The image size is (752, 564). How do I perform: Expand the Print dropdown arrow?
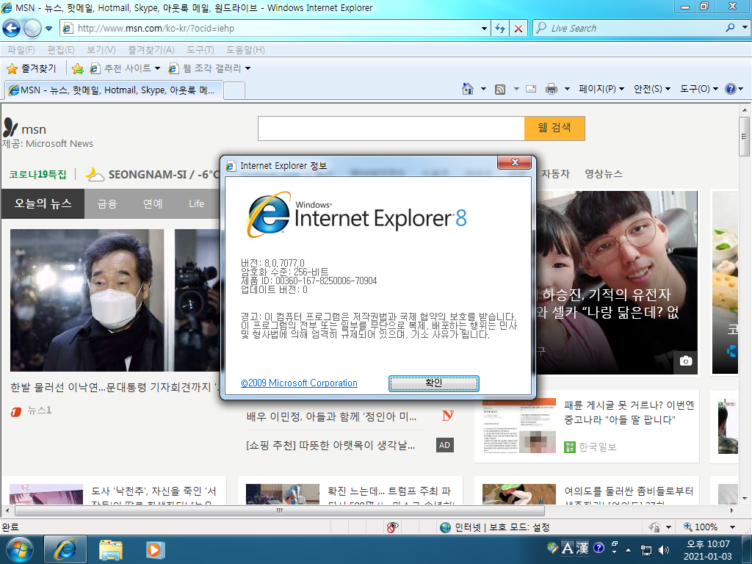(566, 89)
